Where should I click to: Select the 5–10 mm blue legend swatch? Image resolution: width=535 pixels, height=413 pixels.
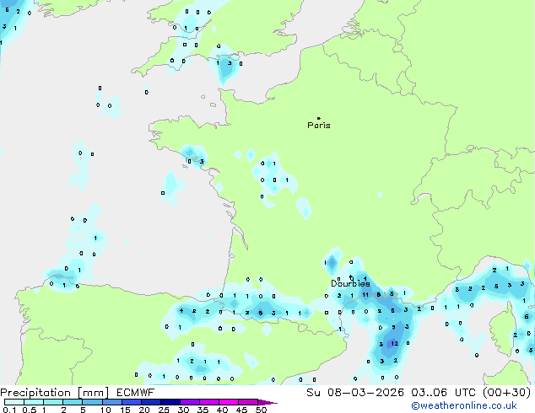[93, 402]
